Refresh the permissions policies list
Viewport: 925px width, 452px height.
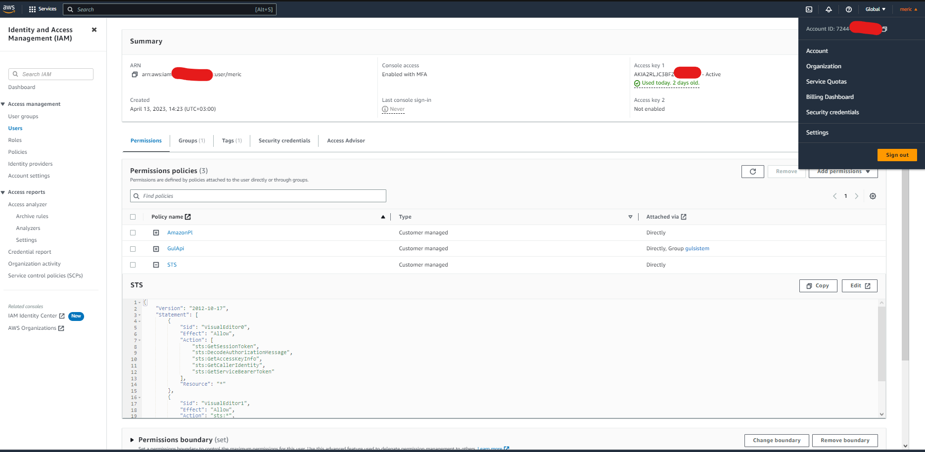pos(752,171)
